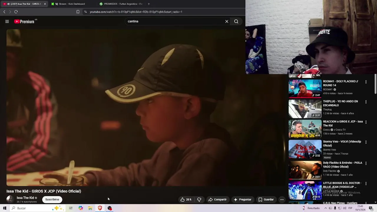The width and height of the screenshot is (377, 212).
Task: Open options for REACCION a GIROS video
Action: tap(366, 122)
